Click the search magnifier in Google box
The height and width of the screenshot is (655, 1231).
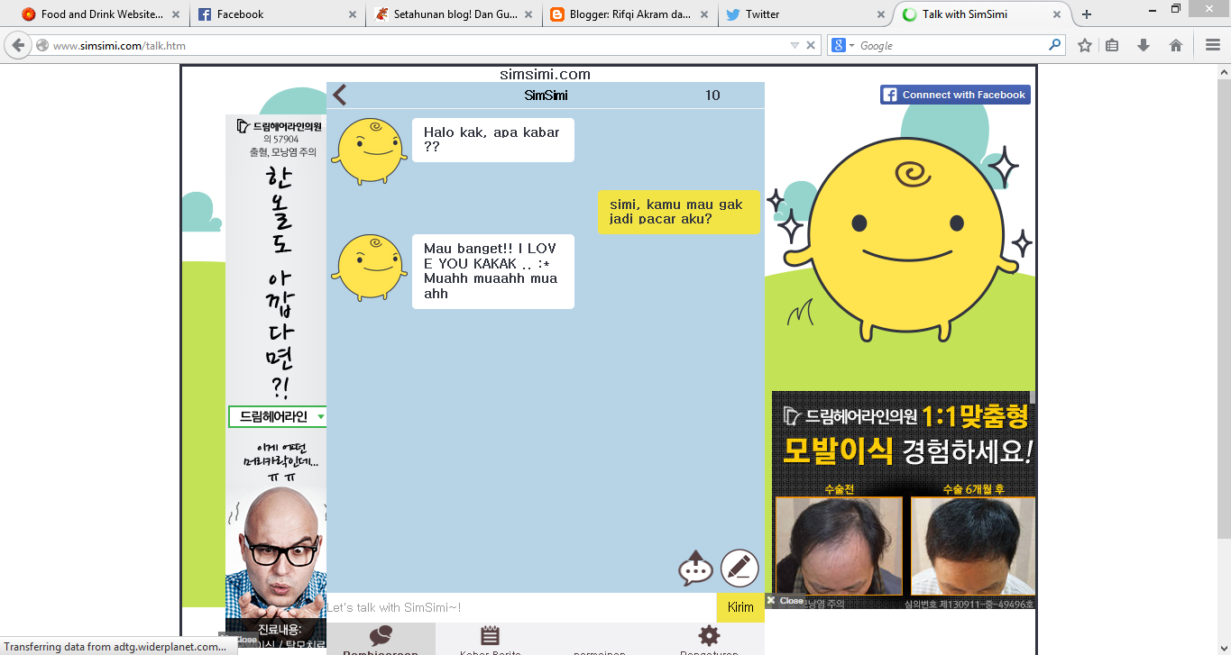coord(1054,45)
